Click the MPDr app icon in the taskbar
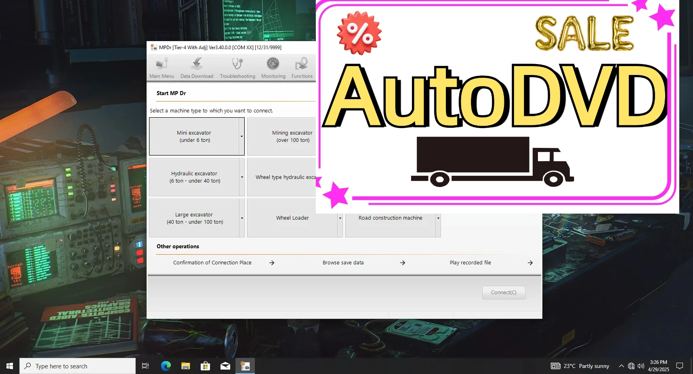Screen dimensions: 693x374 pyautogui.click(x=245, y=366)
